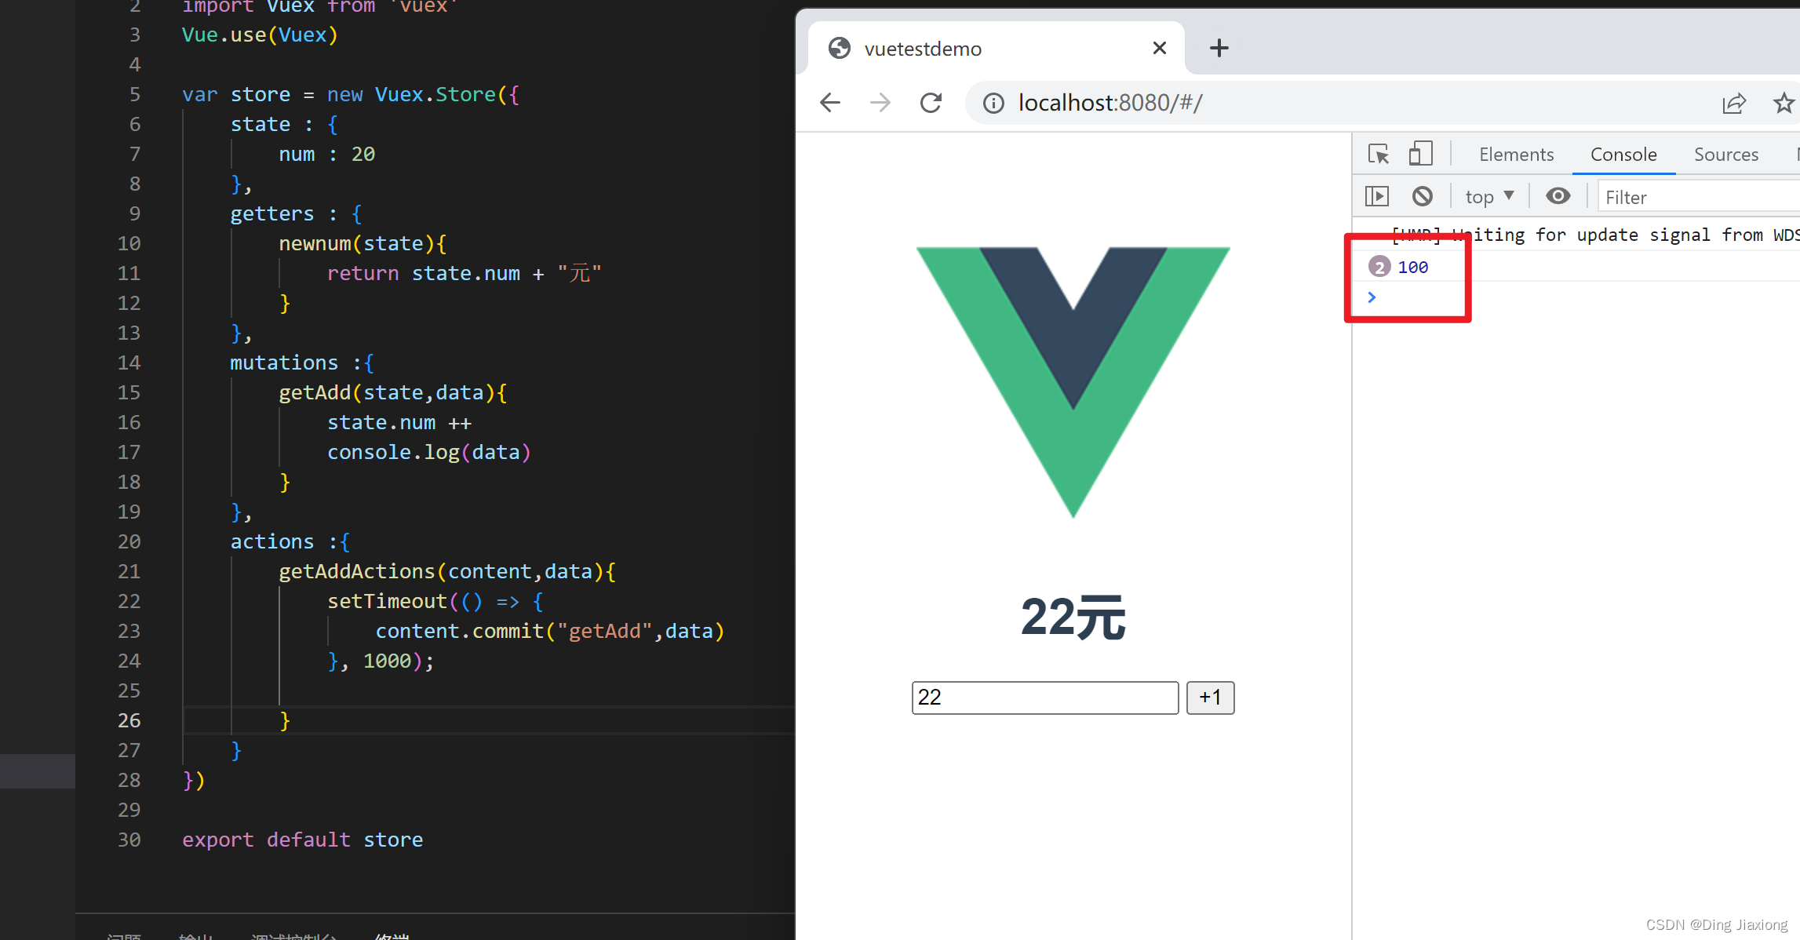Show the console sidebar
This screenshot has width=1800, height=940.
click(x=1377, y=196)
